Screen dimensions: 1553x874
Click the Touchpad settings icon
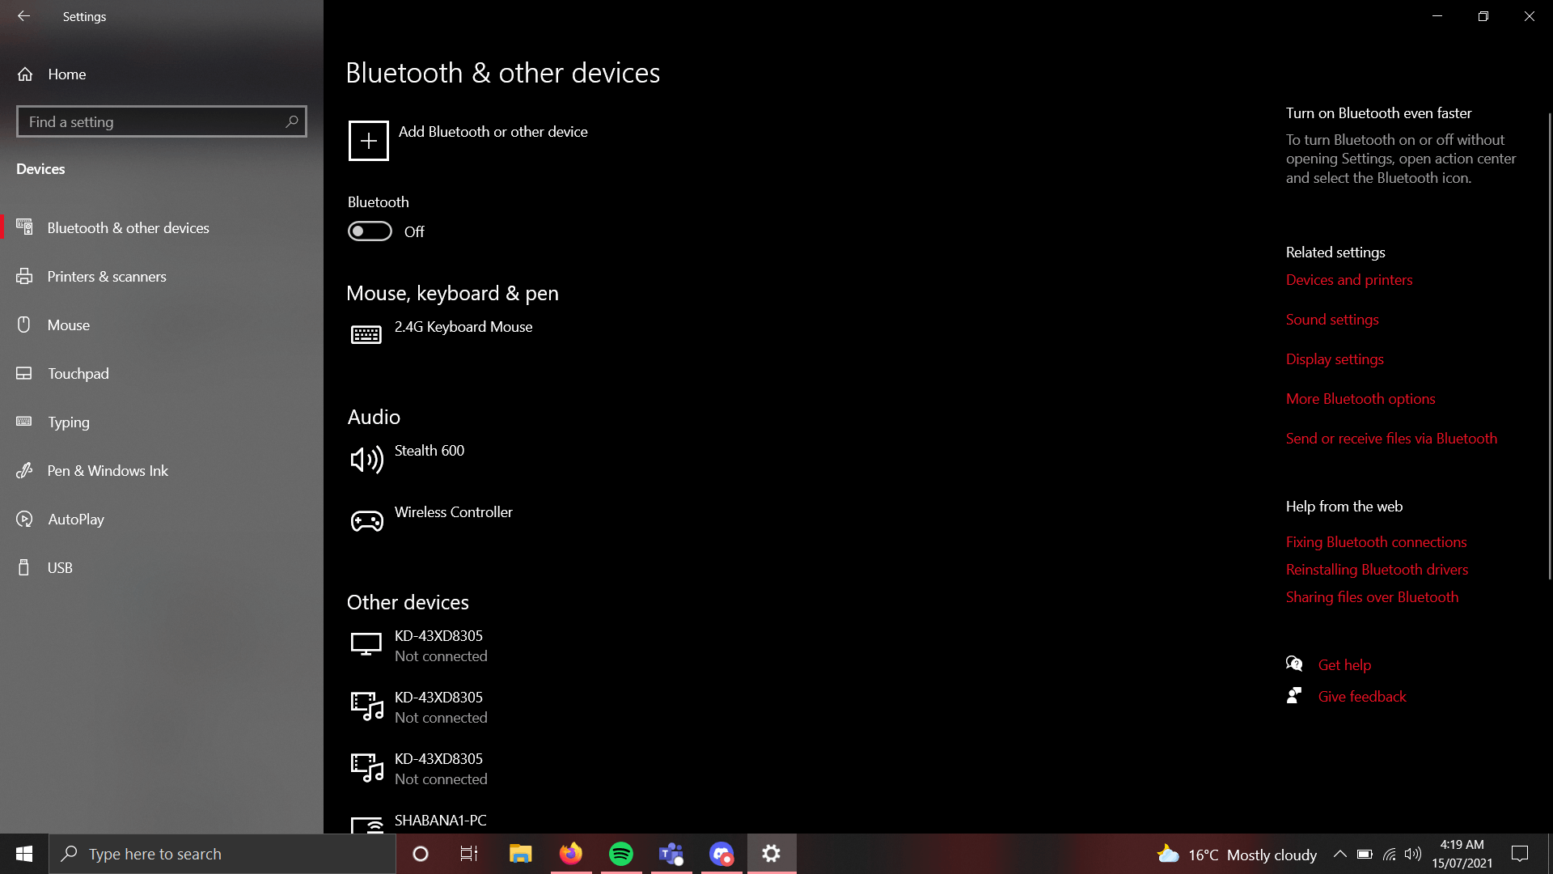pyautogui.click(x=24, y=374)
